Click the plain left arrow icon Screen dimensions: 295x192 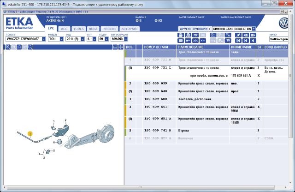pyautogui.click(x=253, y=41)
